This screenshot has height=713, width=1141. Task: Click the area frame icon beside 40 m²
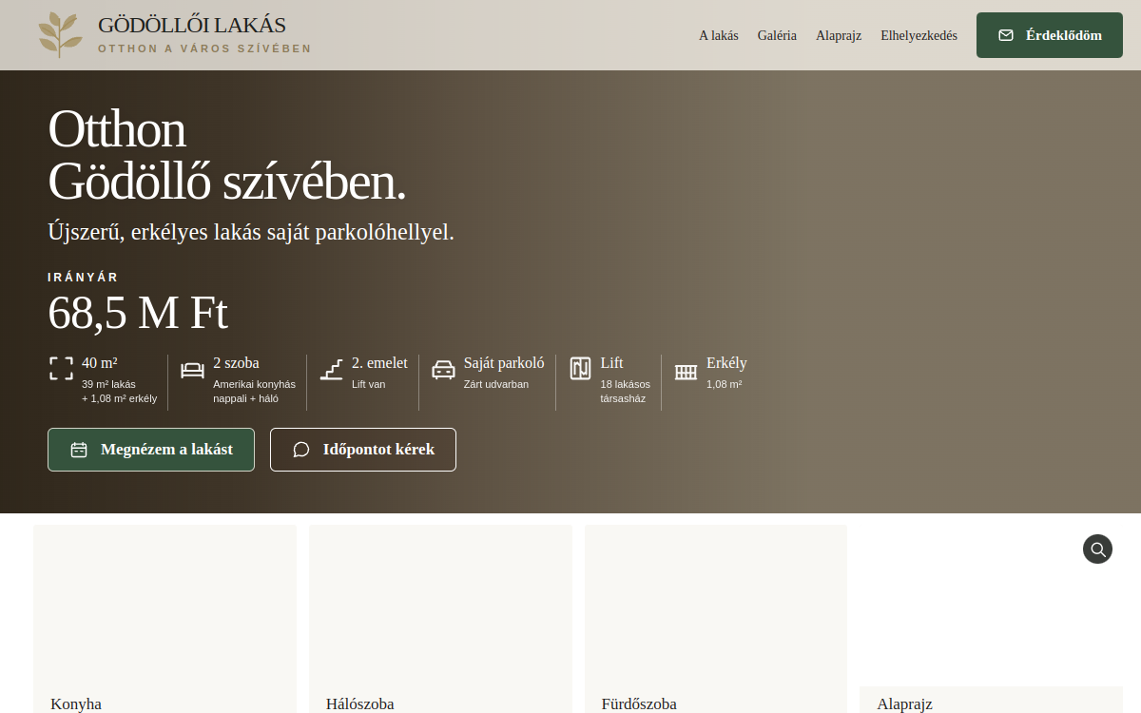61,369
